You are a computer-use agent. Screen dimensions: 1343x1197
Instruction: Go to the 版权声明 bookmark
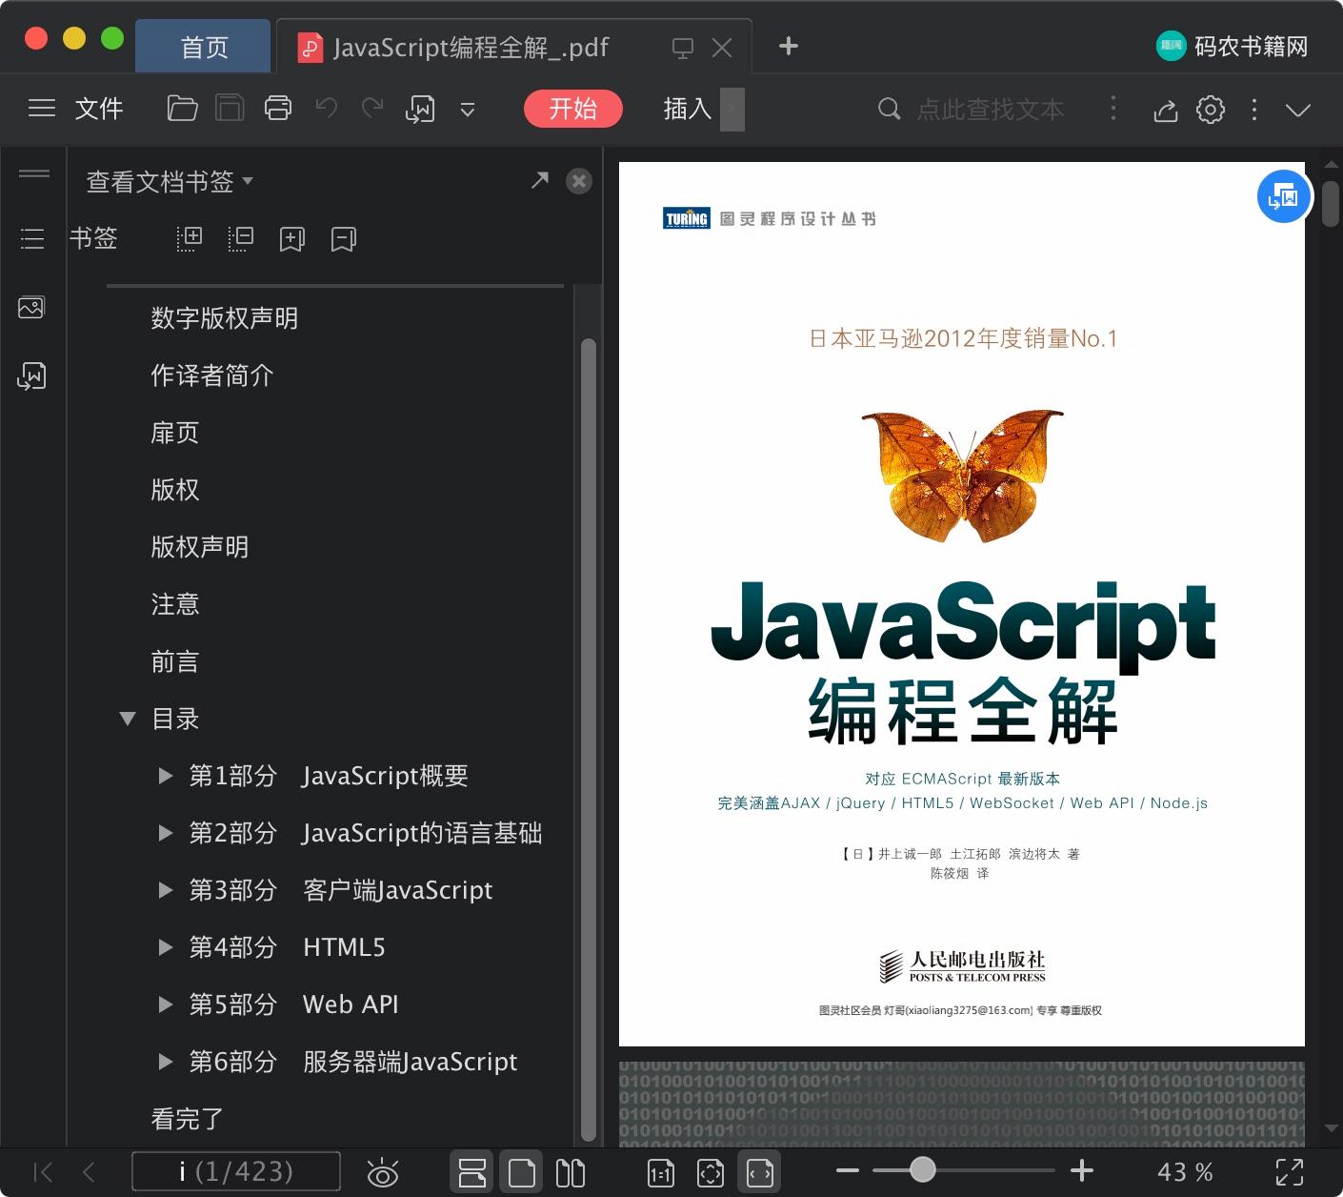click(x=200, y=547)
